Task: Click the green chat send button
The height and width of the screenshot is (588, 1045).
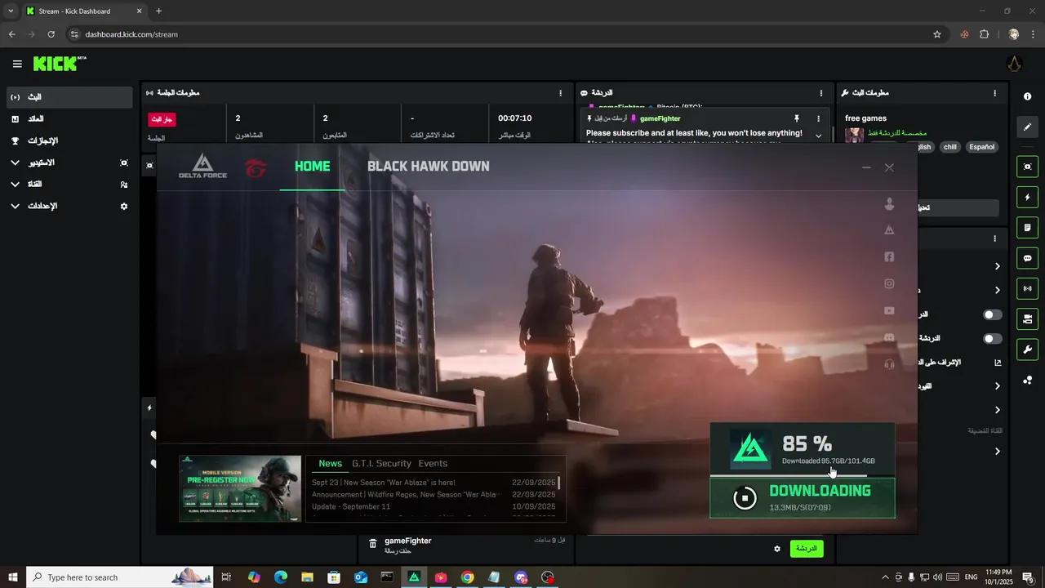Action: coord(806,549)
